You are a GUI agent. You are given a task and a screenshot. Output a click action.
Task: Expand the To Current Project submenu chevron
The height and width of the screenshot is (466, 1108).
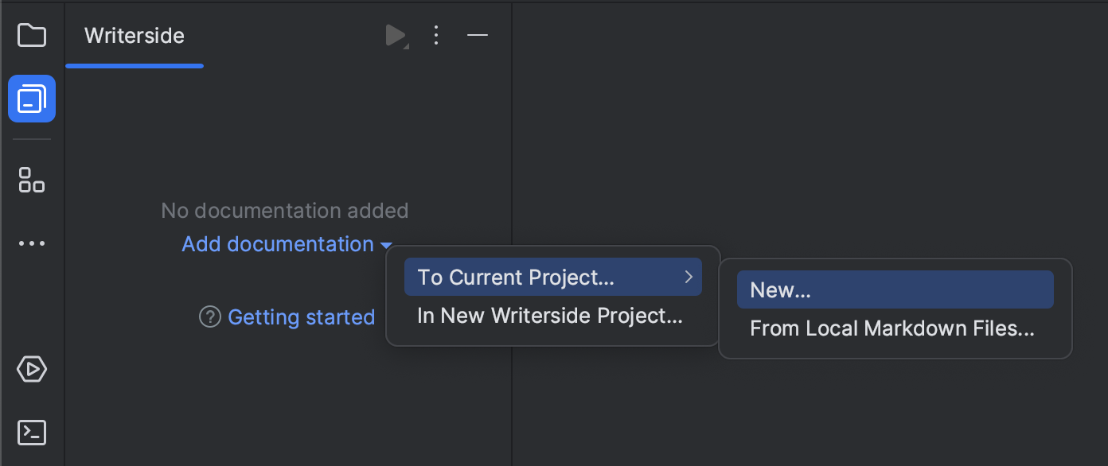(689, 277)
